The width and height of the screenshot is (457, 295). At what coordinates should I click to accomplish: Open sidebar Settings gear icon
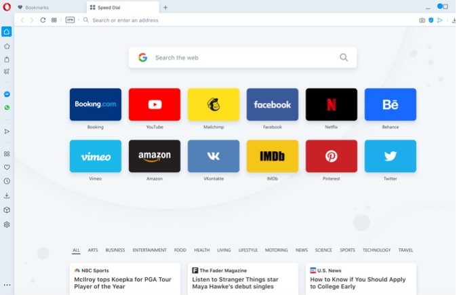pyautogui.click(x=7, y=224)
